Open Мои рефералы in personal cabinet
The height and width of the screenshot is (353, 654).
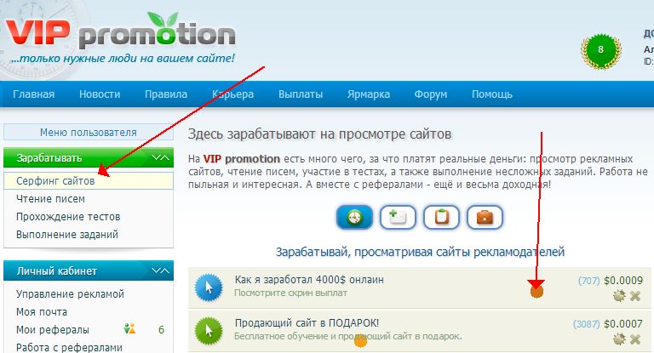(x=53, y=330)
